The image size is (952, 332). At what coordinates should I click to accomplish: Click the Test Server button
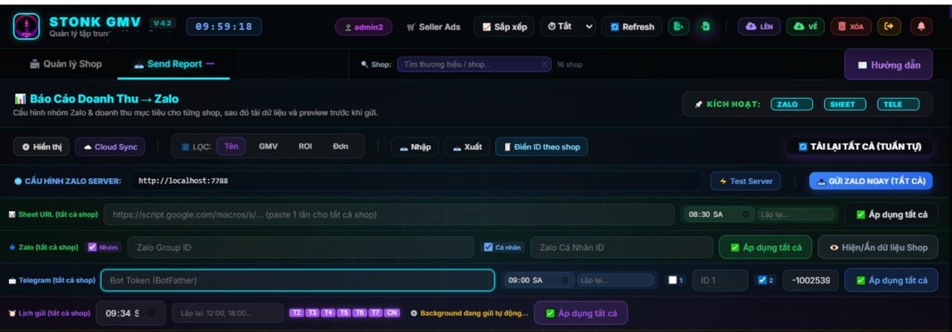coord(745,180)
